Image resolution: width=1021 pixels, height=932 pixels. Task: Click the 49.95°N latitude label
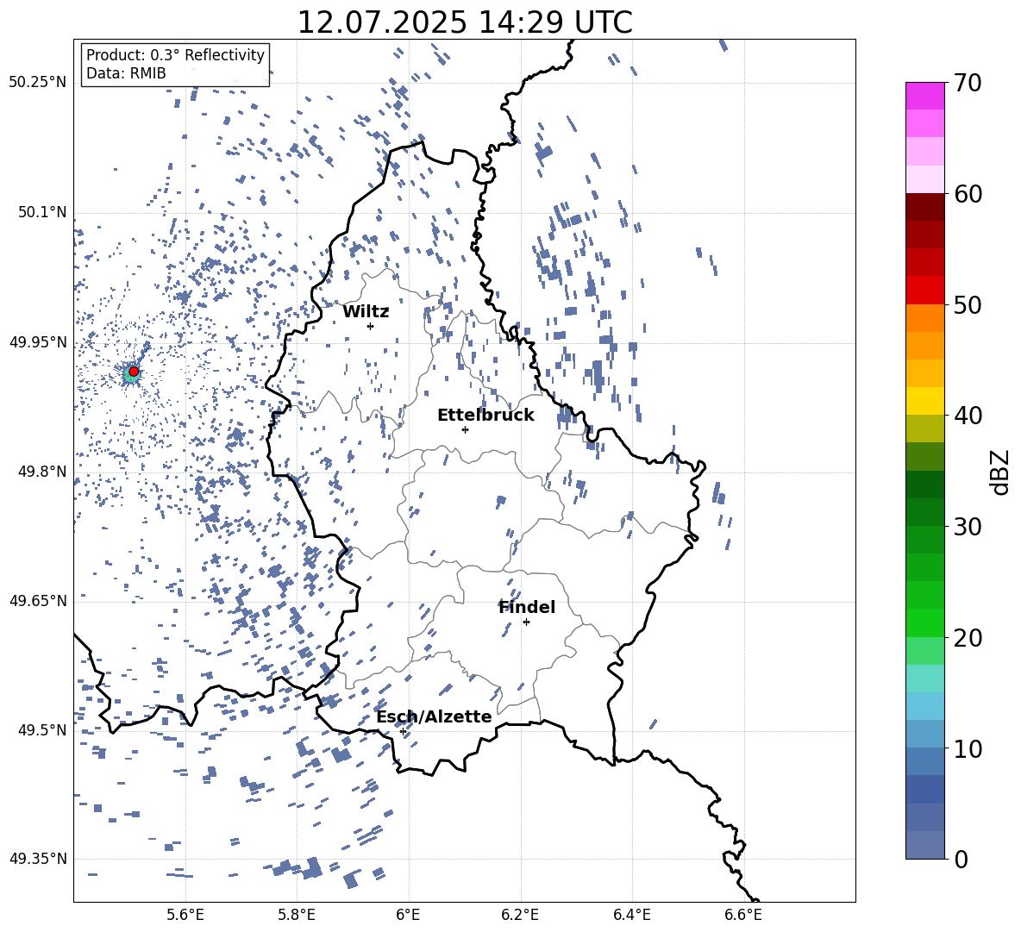pos(38,342)
